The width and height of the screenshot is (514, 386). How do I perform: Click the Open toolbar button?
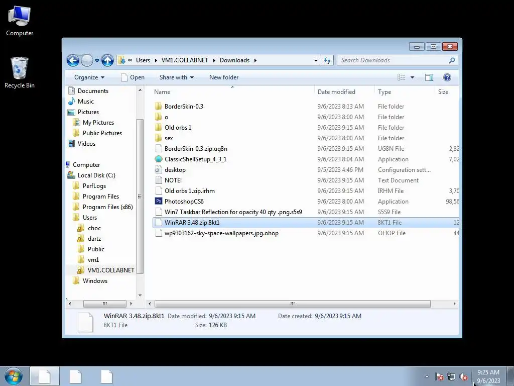pyautogui.click(x=133, y=77)
